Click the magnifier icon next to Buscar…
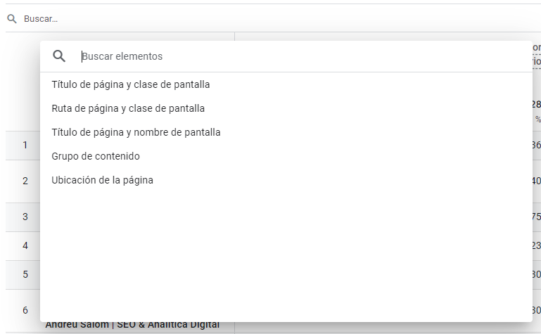 tap(12, 18)
